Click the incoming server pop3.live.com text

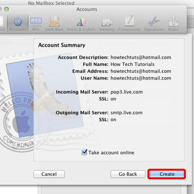126,92
